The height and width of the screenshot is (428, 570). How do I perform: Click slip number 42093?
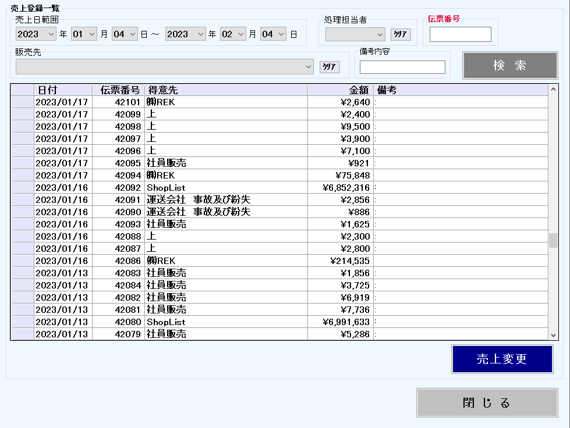128,224
